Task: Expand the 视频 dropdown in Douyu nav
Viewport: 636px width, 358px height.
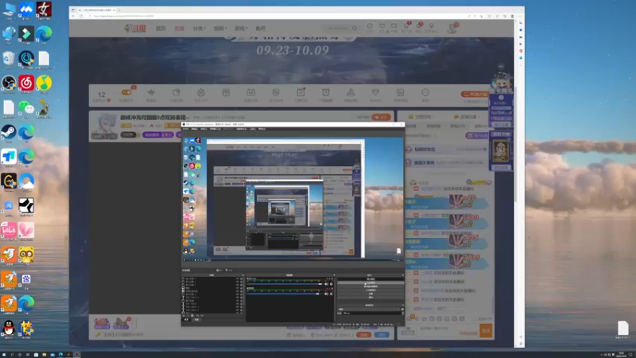Action: point(220,29)
